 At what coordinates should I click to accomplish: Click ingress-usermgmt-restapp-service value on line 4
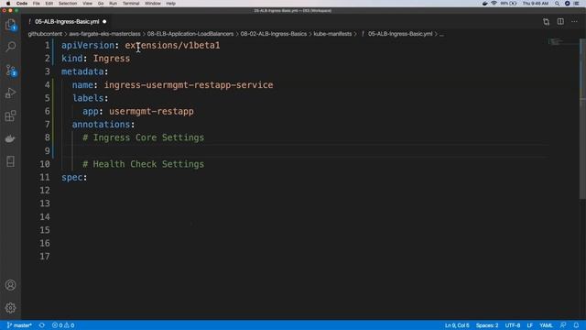[189, 85]
